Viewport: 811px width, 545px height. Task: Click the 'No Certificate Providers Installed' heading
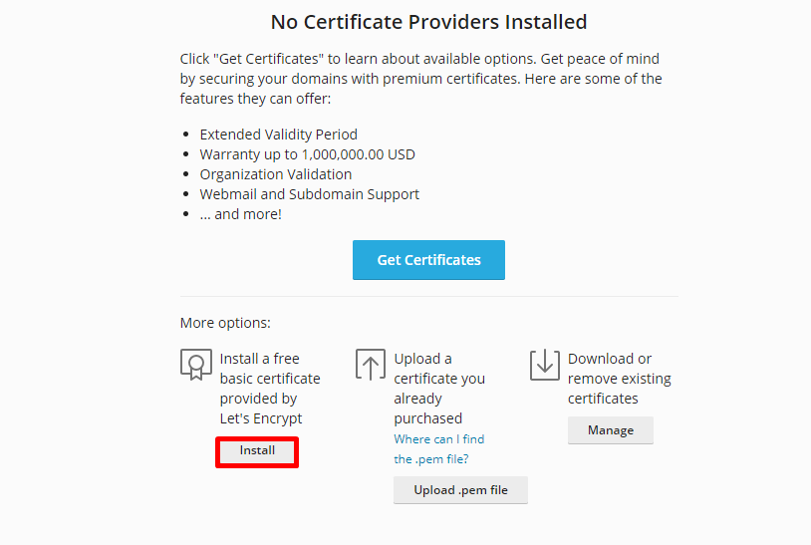[x=428, y=21]
